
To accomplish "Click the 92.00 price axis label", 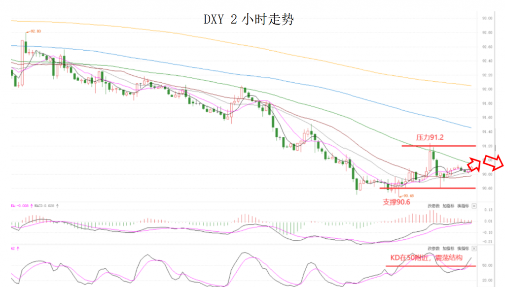I will (x=487, y=89).
